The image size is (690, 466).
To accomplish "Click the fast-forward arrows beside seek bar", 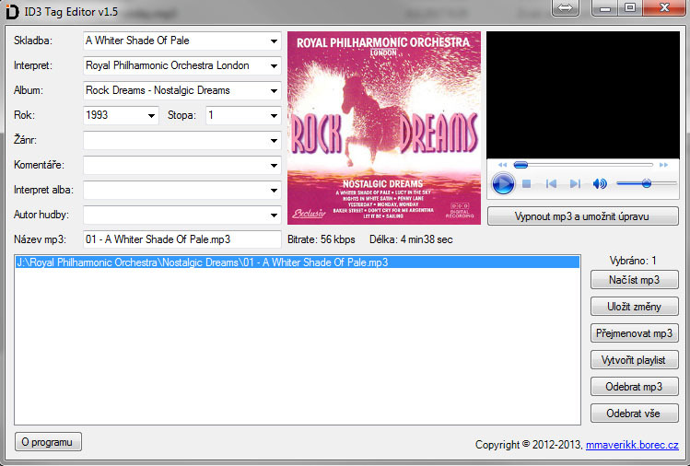I will pos(663,165).
